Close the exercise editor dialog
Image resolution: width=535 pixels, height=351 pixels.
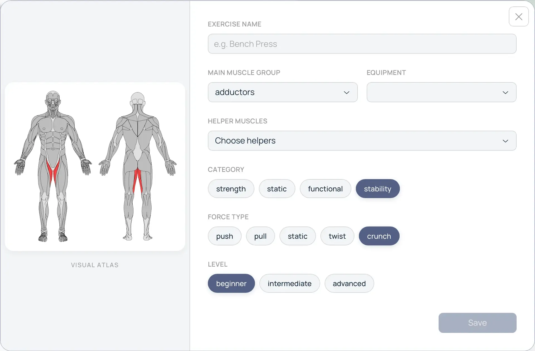pos(519,17)
